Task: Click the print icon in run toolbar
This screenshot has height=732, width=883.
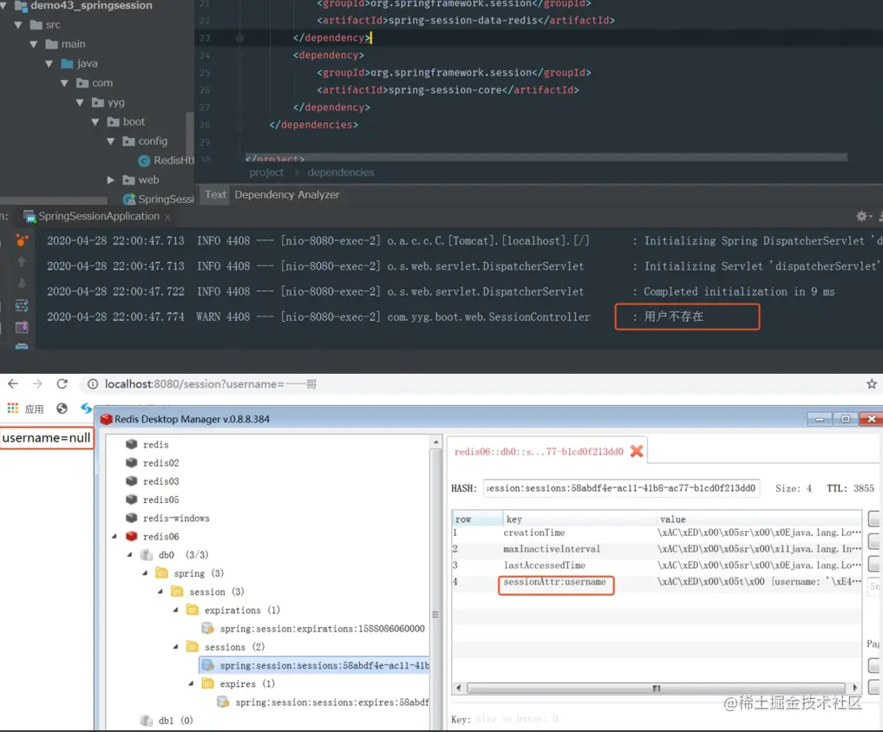Action: (x=22, y=346)
